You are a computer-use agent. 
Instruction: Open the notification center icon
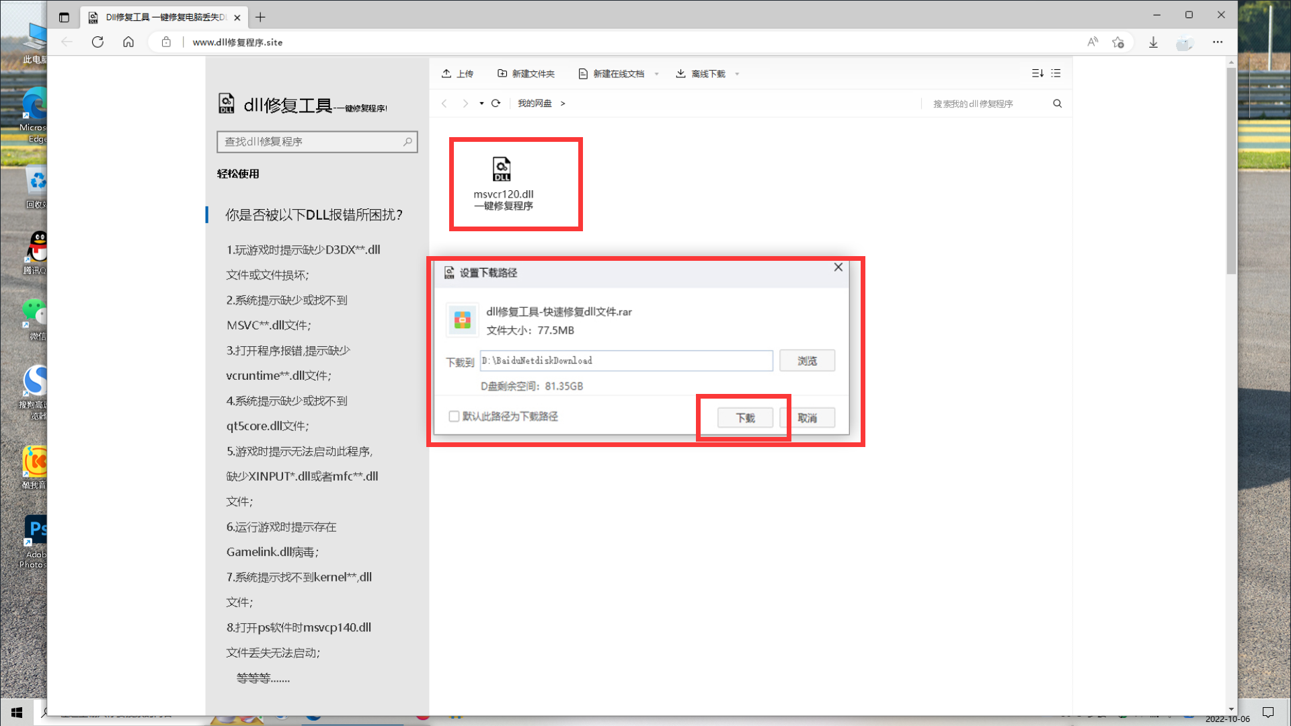[x=1268, y=713]
